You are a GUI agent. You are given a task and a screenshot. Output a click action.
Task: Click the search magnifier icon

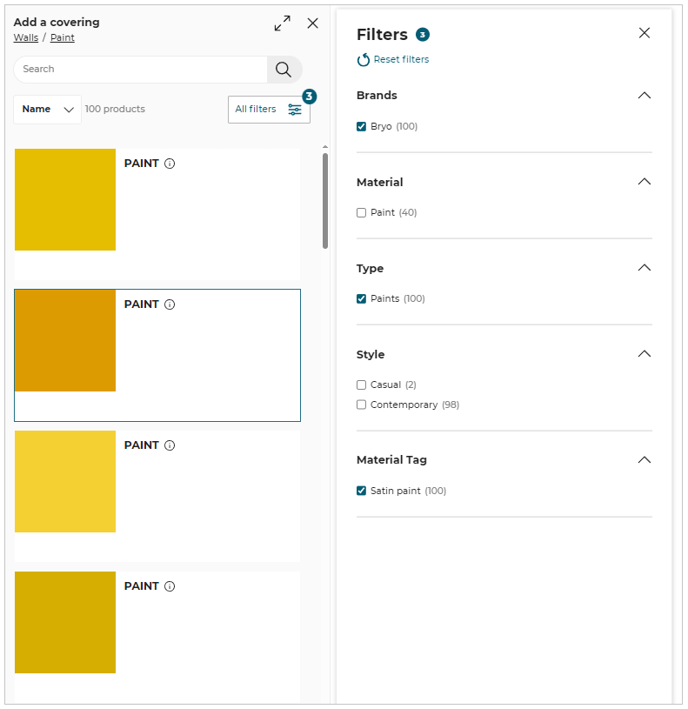point(284,69)
